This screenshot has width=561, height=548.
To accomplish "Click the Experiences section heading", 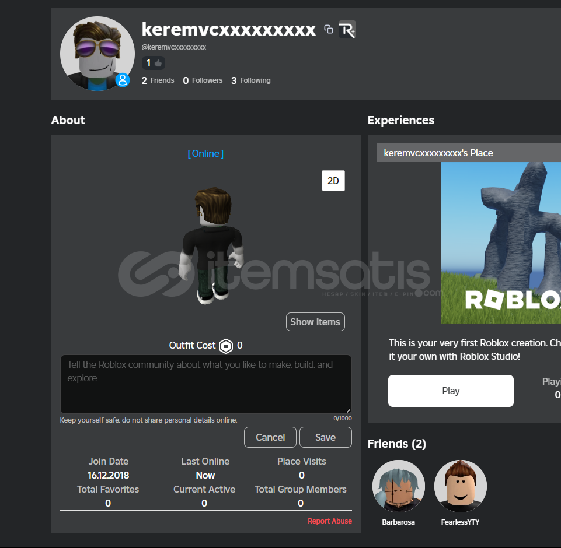I will click(x=400, y=121).
